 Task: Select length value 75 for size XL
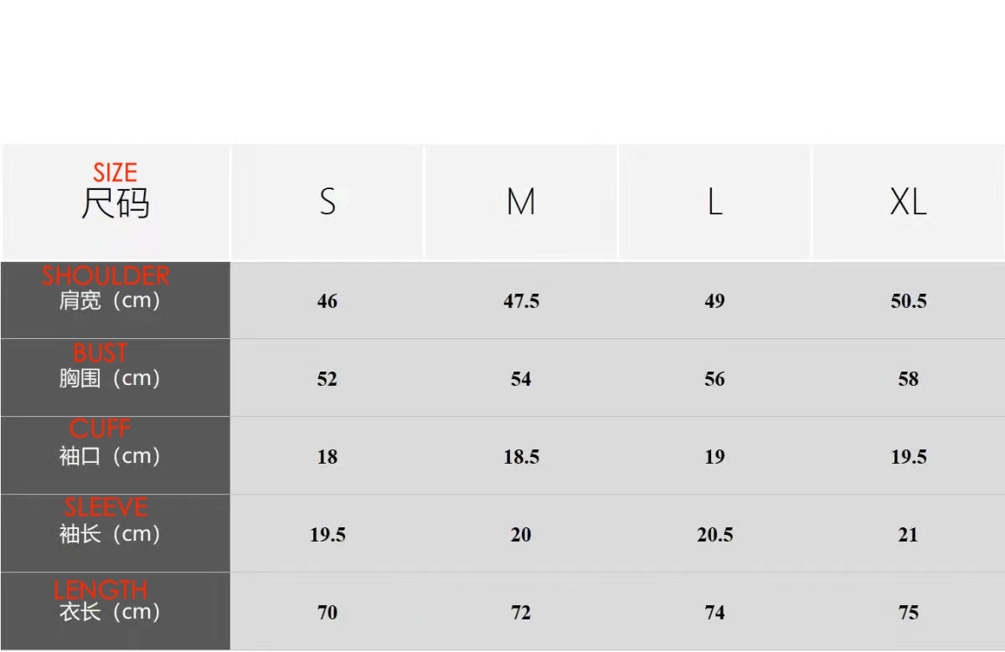coord(909,613)
